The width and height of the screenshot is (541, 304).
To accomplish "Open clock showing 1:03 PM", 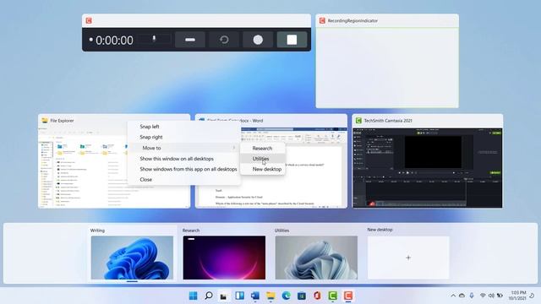I will (517, 296).
